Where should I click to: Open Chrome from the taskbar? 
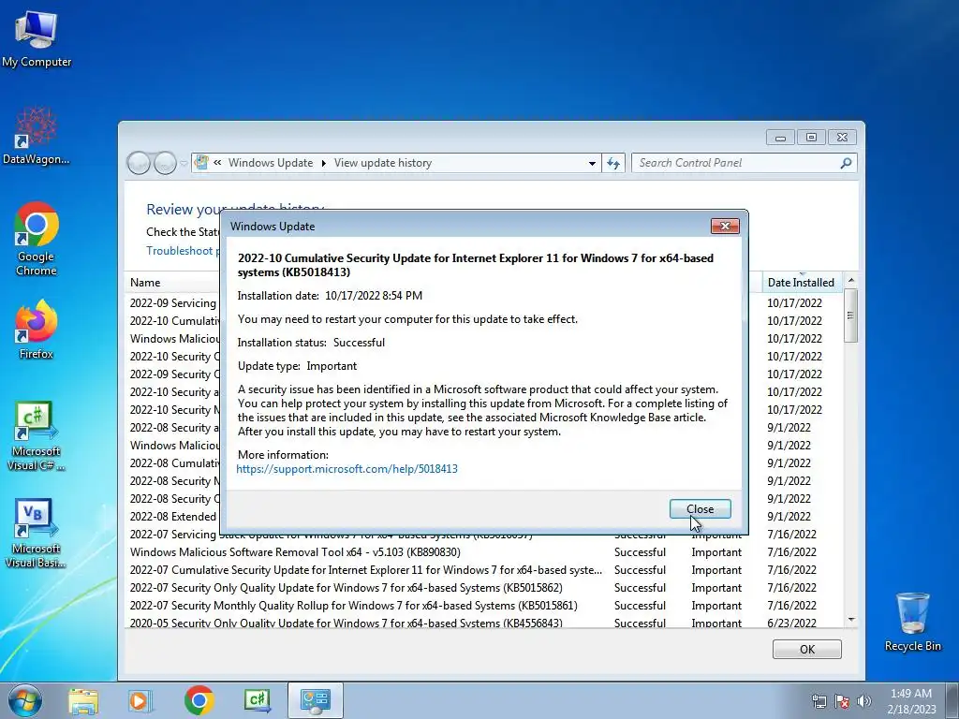tap(199, 700)
